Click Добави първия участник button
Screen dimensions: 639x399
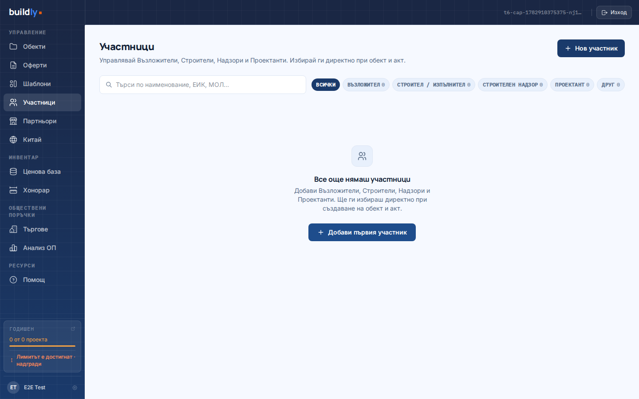coord(362,232)
